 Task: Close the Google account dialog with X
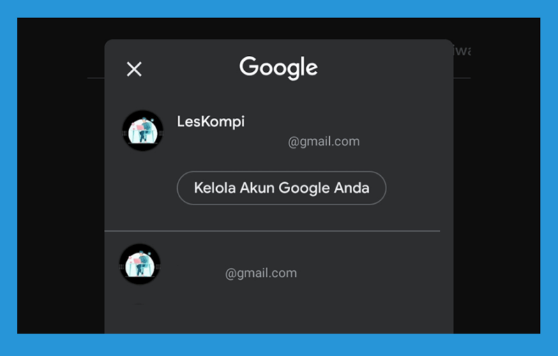[x=134, y=69]
